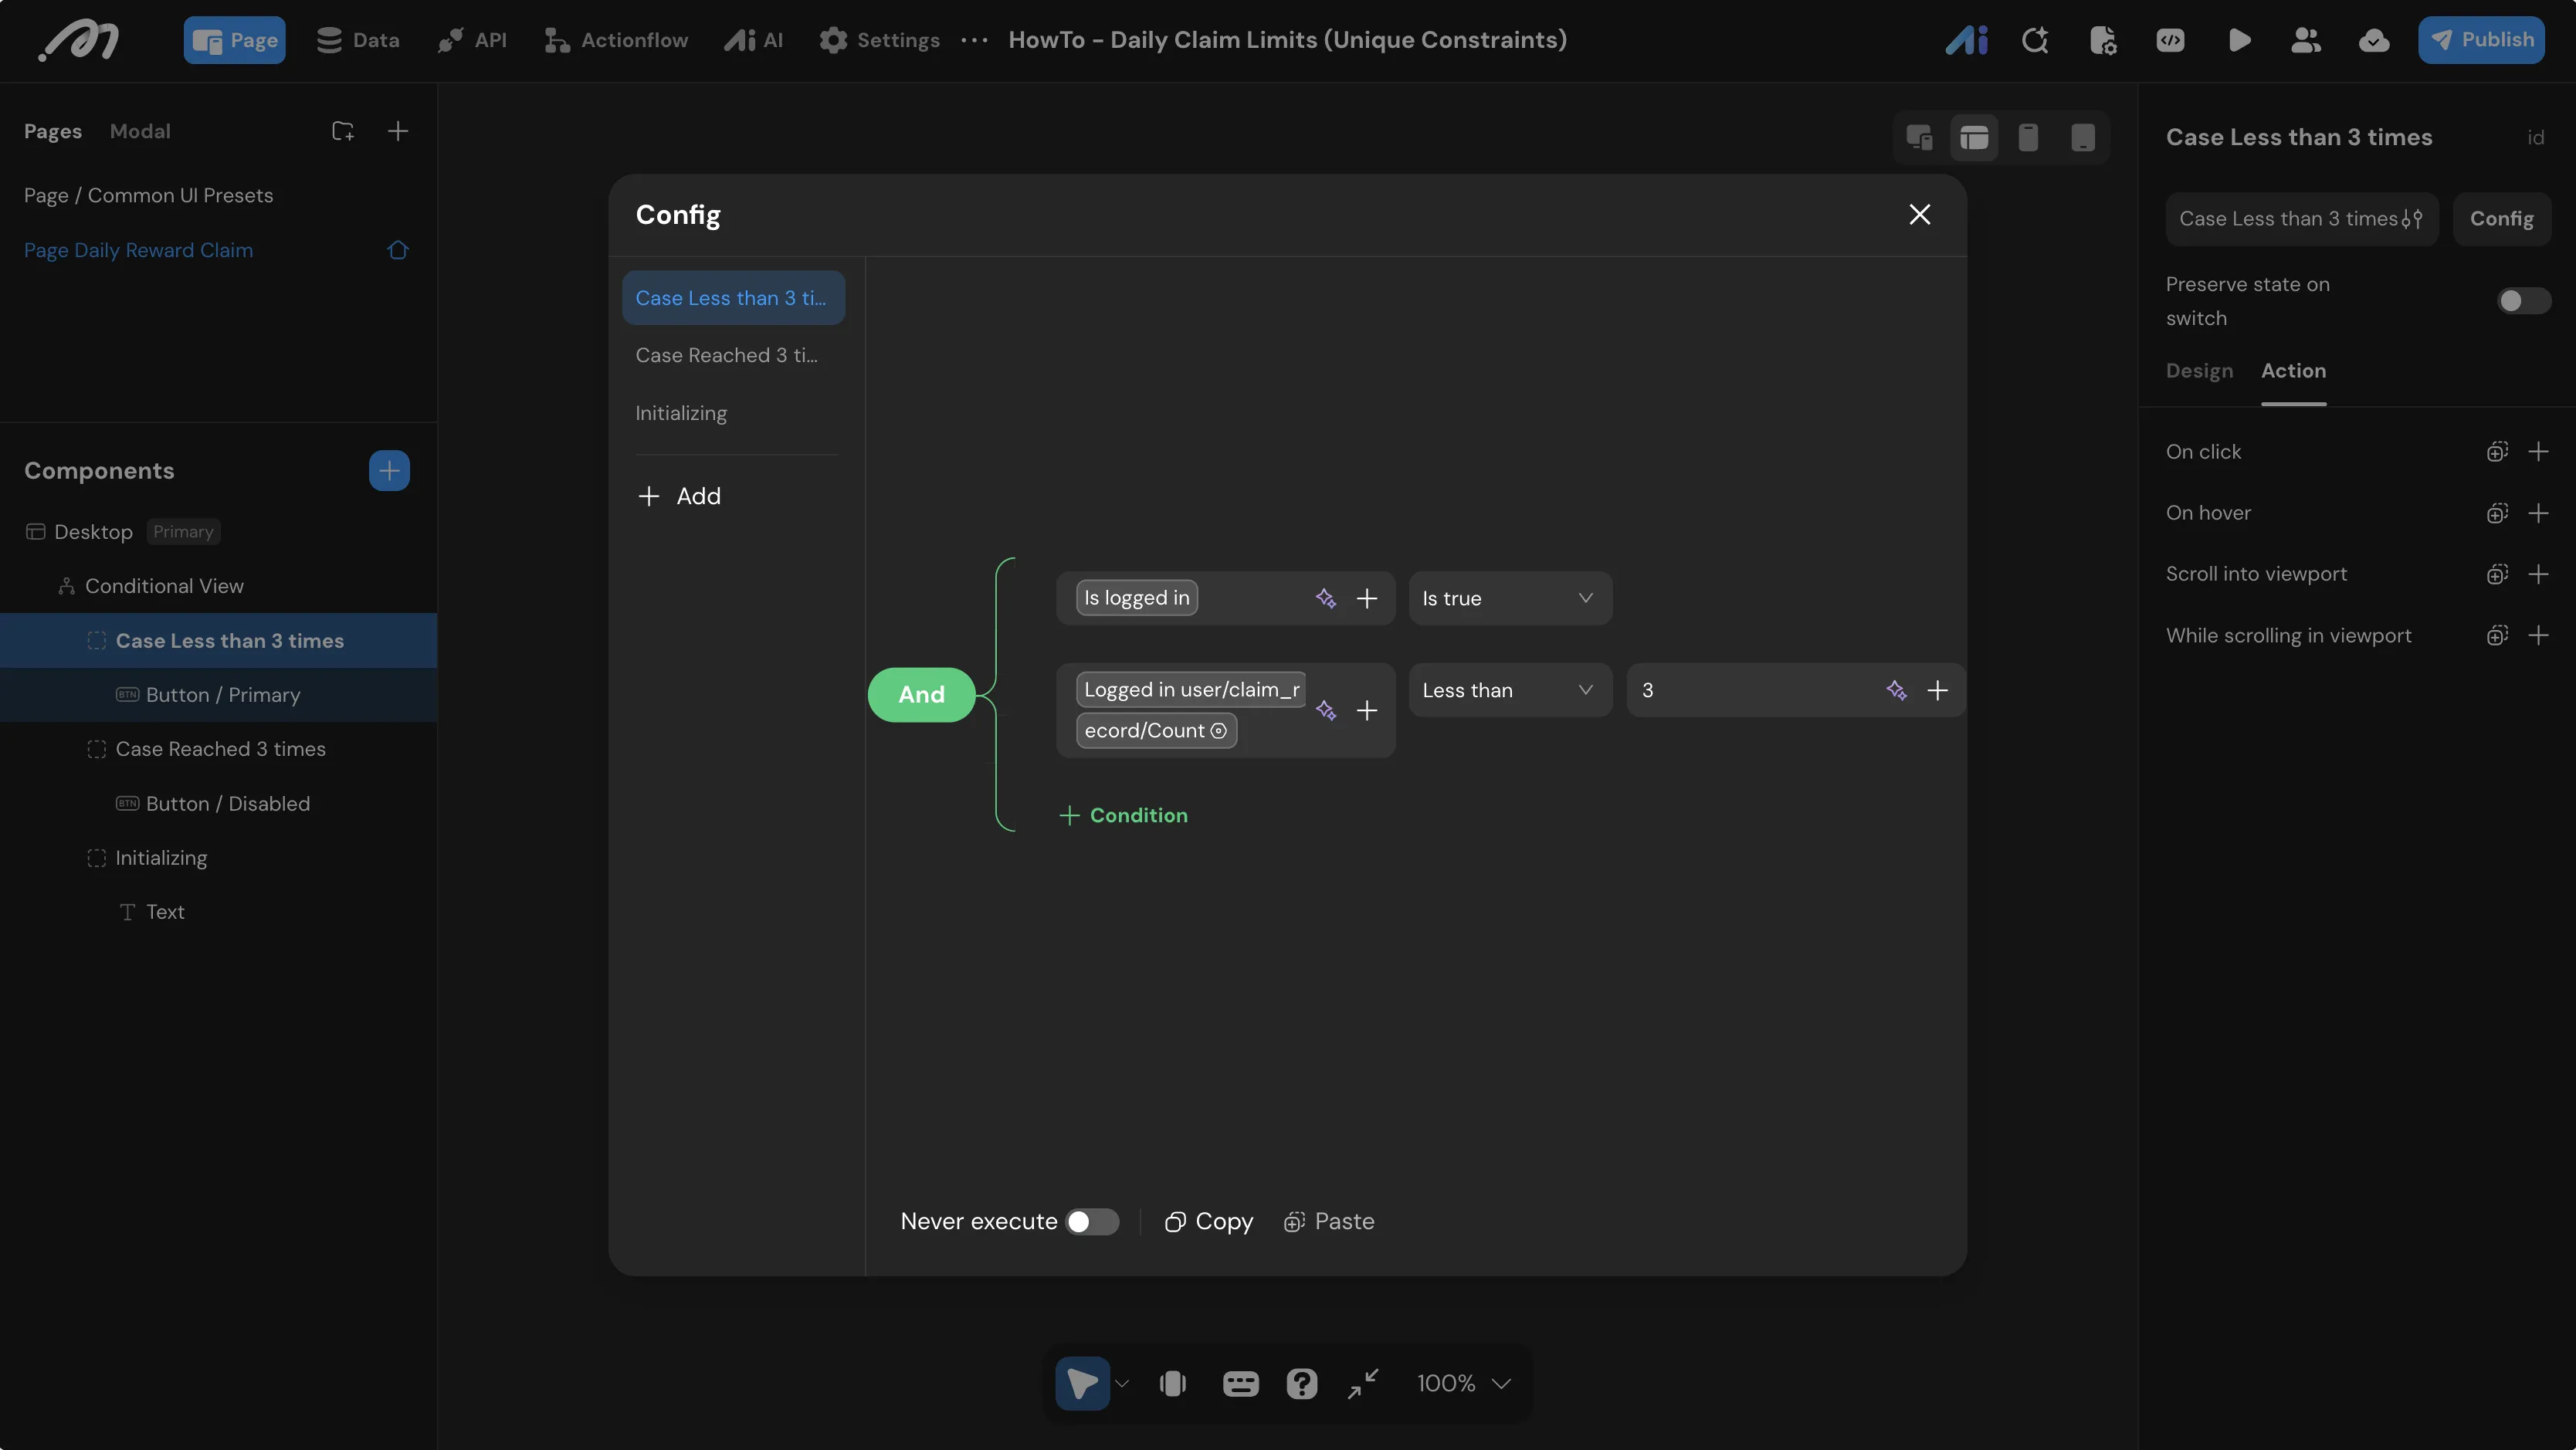Select the pointer tool in the bottom toolbar
The height and width of the screenshot is (1450, 2576).
tap(1082, 1383)
